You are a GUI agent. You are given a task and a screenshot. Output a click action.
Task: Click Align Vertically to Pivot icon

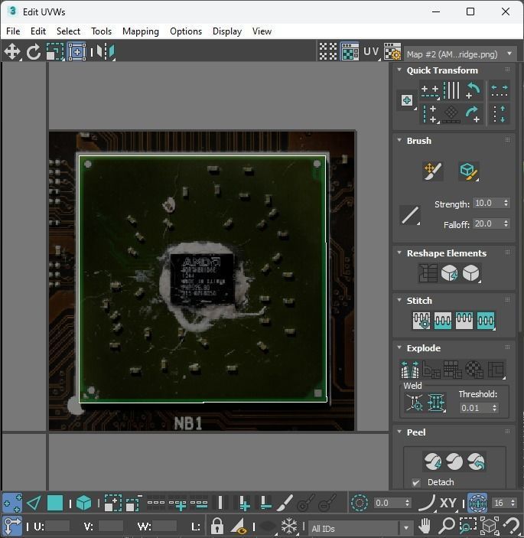click(x=430, y=113)
